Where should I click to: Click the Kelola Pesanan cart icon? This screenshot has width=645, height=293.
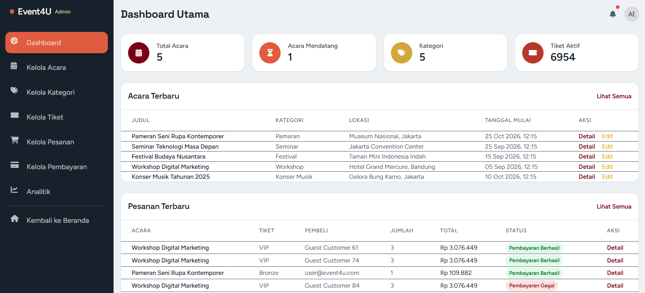(15, 140)
